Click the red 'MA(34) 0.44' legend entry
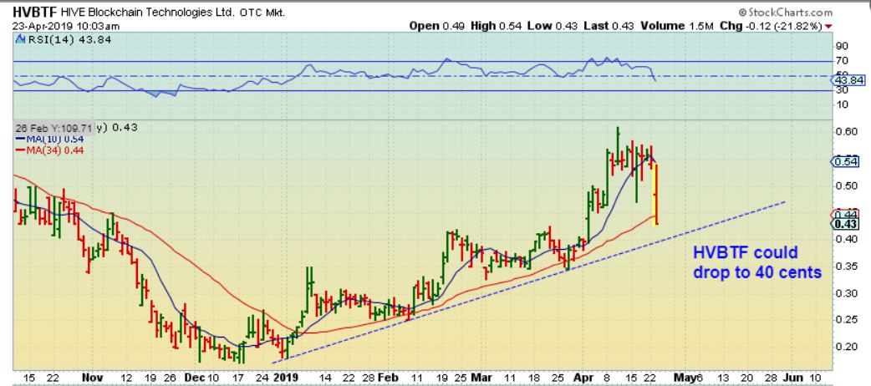Screen dimensions: 871x386 click(49, 150)
